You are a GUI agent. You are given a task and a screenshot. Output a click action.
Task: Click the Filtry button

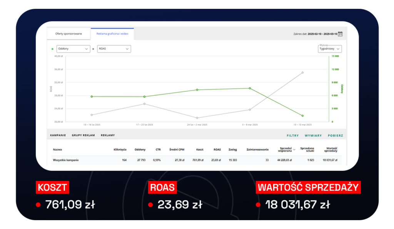tap(292, 135)
